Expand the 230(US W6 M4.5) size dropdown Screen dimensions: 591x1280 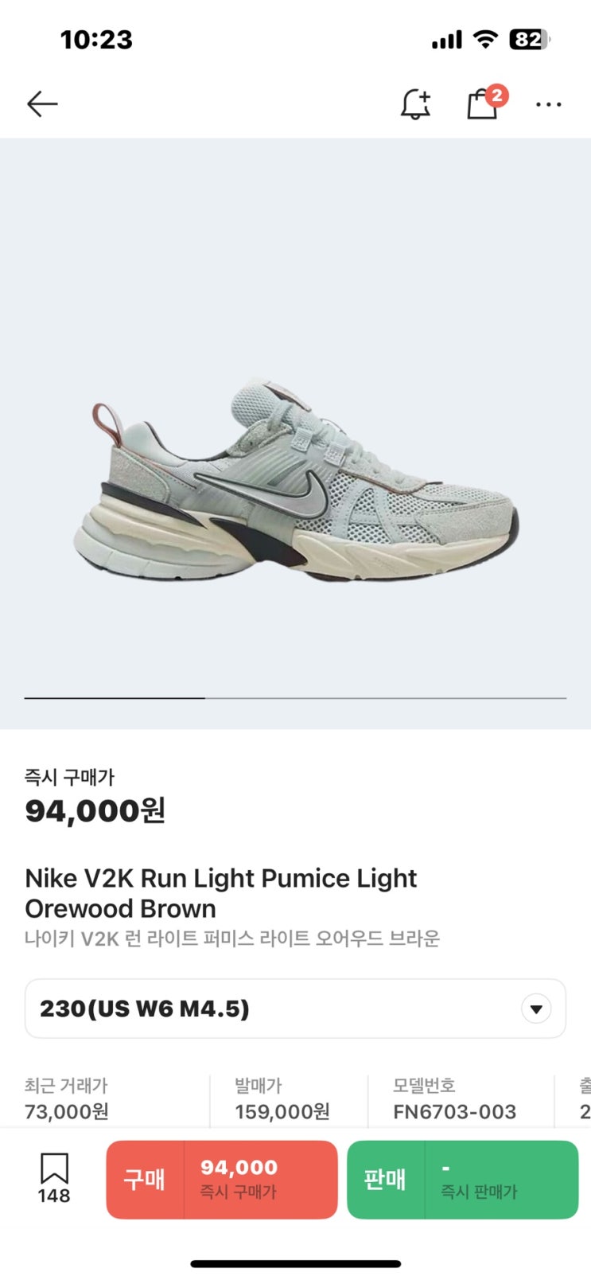click(x=295, y=1009)
